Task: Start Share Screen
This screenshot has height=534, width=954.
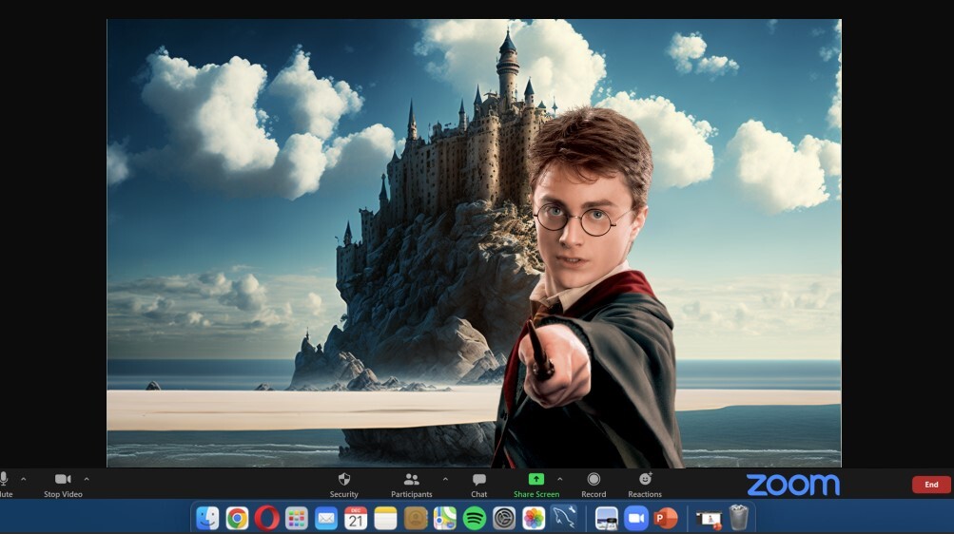Action: [536, 485]
